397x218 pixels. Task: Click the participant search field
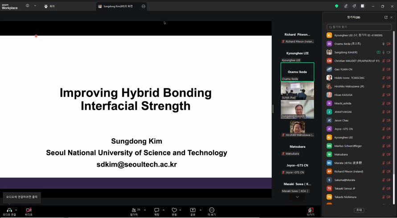tap(359, 27)
